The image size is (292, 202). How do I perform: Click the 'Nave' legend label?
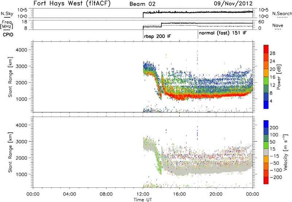pos(278,25)
